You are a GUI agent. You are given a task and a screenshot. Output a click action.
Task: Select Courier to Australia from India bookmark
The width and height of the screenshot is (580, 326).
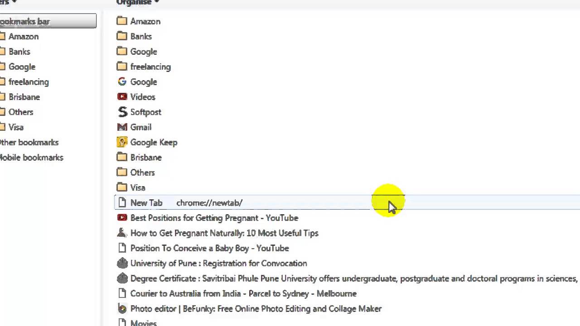click(243, 293)
